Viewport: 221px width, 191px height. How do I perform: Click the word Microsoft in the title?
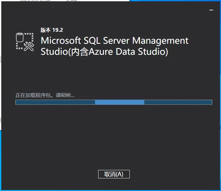(61, 41)
